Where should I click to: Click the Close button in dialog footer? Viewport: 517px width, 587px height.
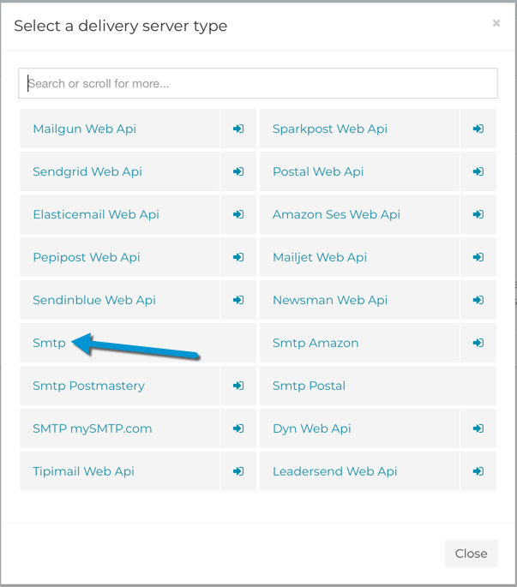(x=472, y=554)
